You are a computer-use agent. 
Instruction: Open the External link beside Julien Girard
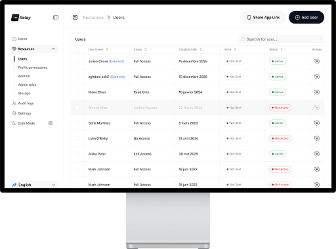pyautogui.click(x=116, y=62)
